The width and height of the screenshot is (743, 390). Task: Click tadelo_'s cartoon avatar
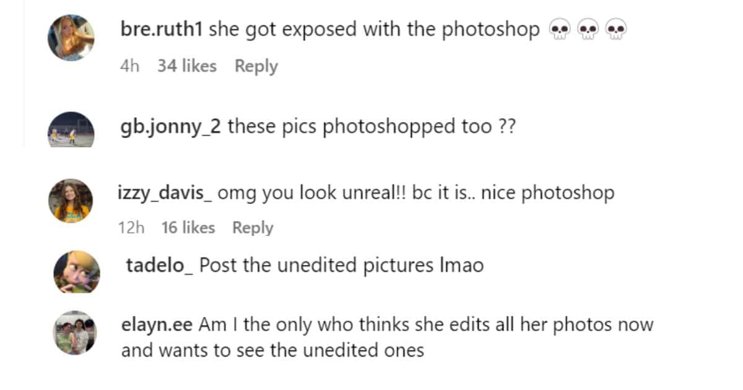coord(77,272)
